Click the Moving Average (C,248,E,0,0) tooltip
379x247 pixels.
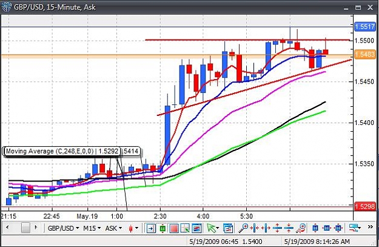point(62,152)
